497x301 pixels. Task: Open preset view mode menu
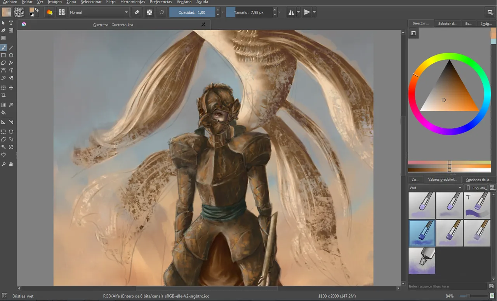coord(492,188)
